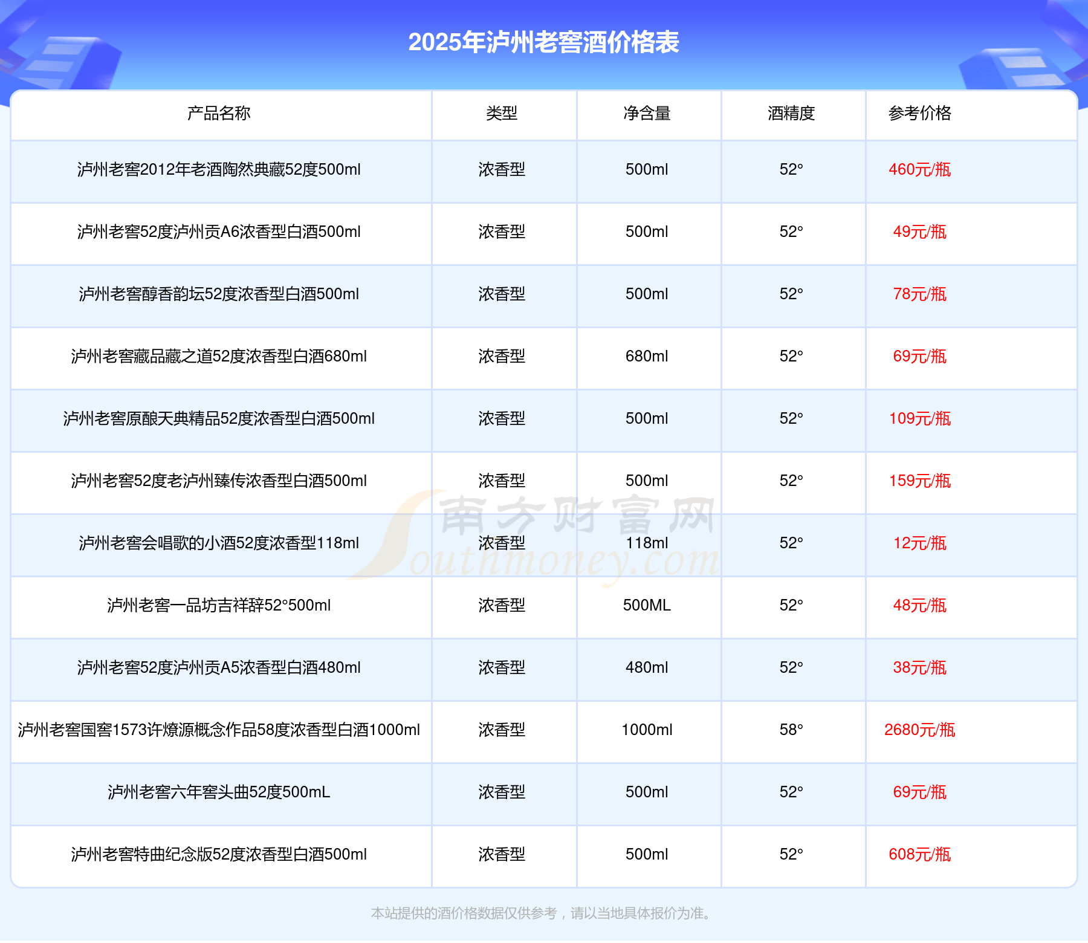Select 泸州老窖藏品藏之道52度浓香型白酒680ml

click(x=219, y=357)
